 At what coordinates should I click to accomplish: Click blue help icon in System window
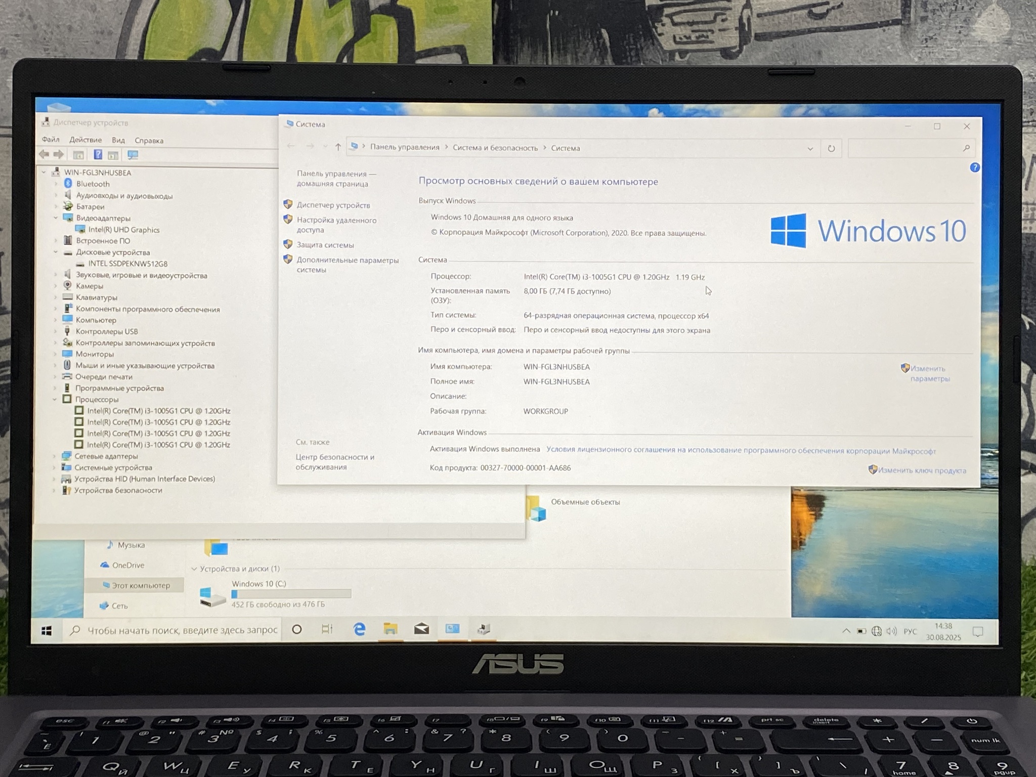pos(974,167)
